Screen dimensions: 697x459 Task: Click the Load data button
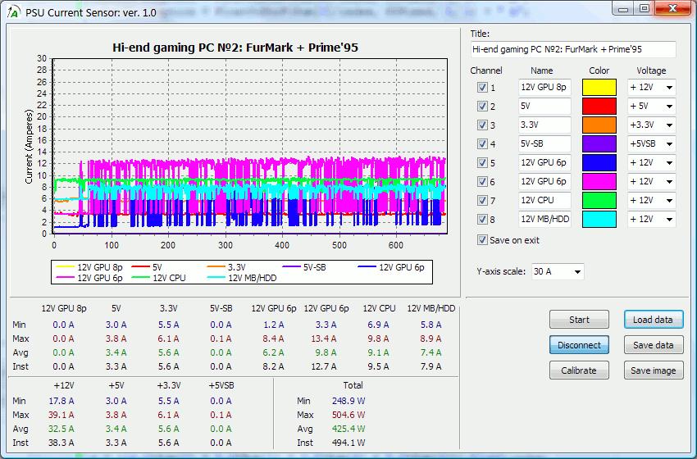tap(654, 320)
